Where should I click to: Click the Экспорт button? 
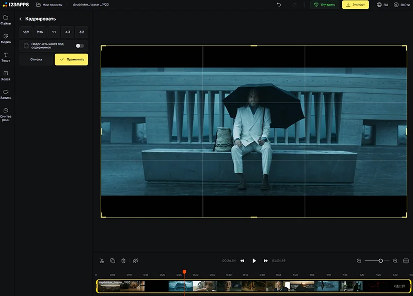355,5
